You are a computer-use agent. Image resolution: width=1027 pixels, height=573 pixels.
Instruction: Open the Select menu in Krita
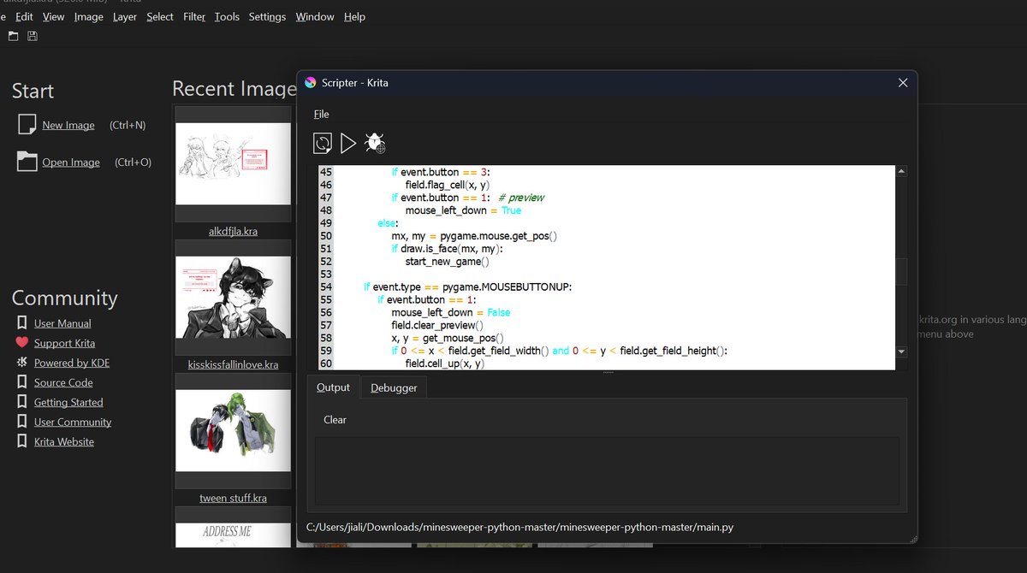point(160,16)
